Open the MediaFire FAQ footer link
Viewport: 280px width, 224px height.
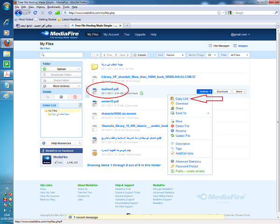[x=123, y=189]
